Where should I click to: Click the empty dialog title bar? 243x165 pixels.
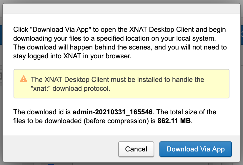point(121,10)
